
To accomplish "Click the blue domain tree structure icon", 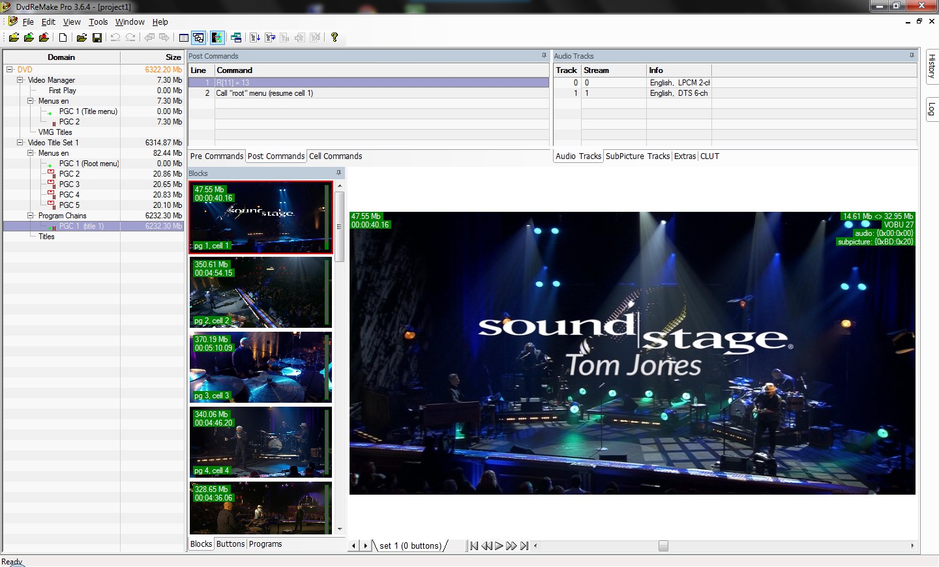I will [x=236, y=38].
